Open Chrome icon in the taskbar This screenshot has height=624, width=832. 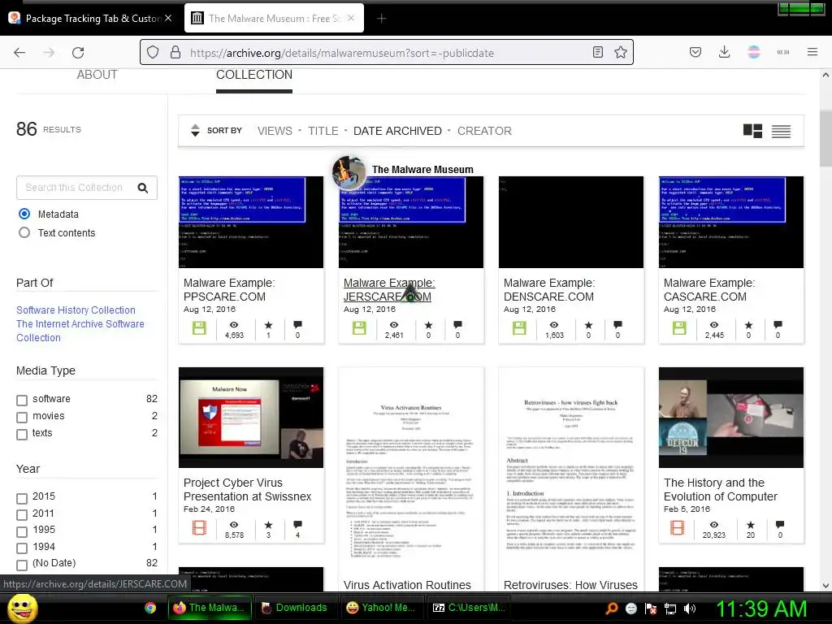(x=150, y=608)
